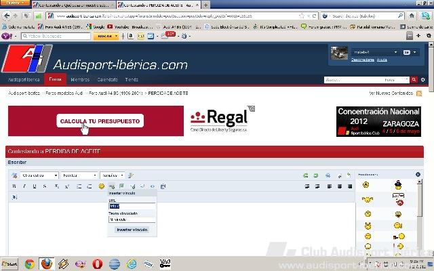Open the Tienda navigation tab
The width and height of the screenshot is (434, 271).
(x=132, y=79)
